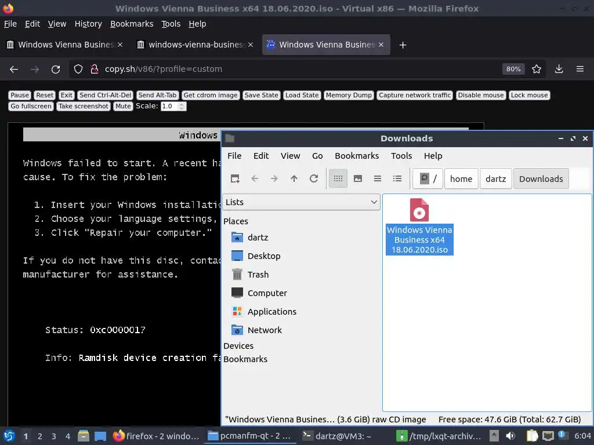Open Firefox downloads panel
594x445 pixels.
[x=559, y=70]
